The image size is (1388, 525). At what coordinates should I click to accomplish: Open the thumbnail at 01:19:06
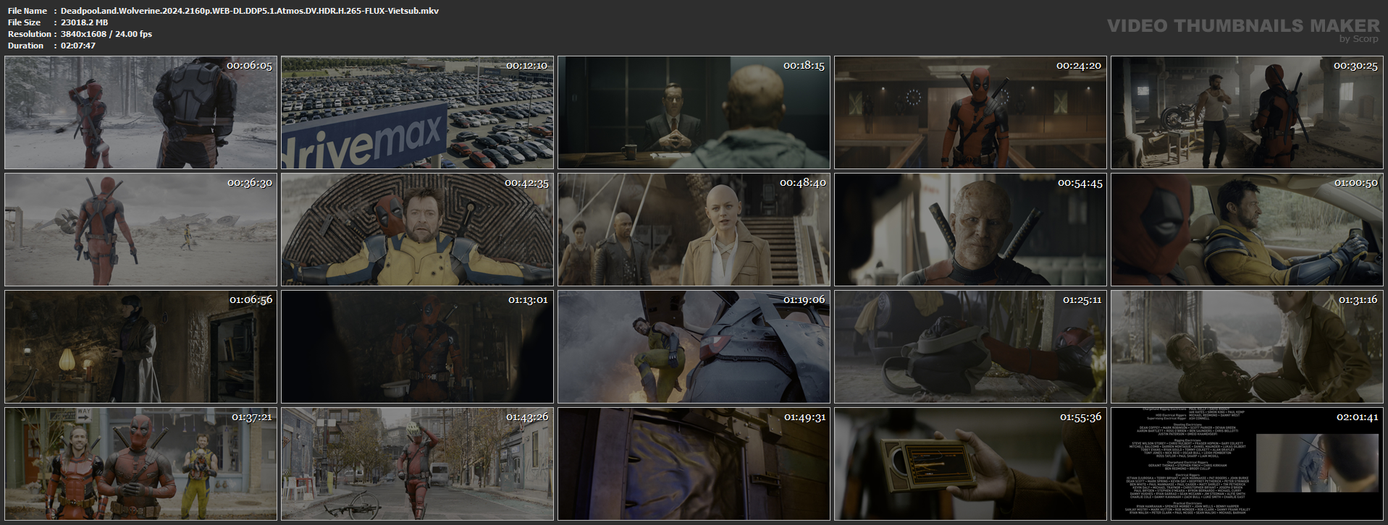pyautogui.click(x=694, y=347)
